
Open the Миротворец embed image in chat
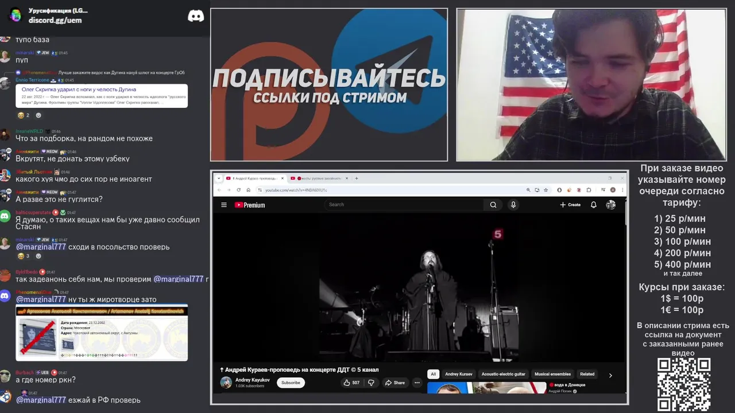coord(102,333)
